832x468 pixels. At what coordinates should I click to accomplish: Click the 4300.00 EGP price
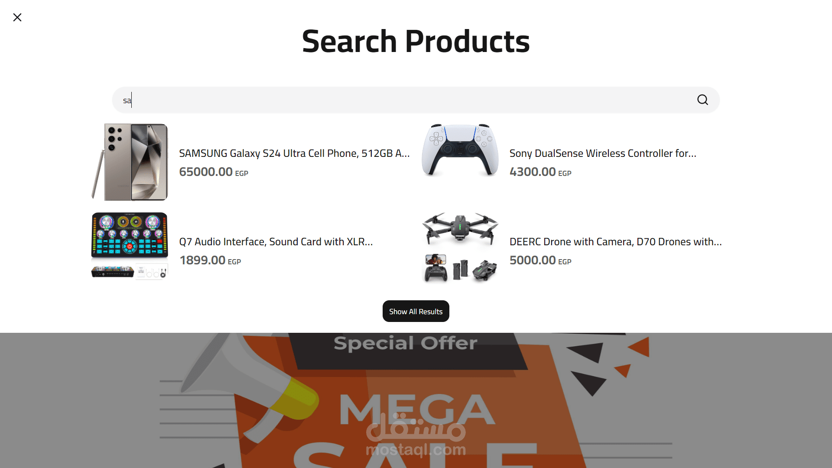pos(540,172)
